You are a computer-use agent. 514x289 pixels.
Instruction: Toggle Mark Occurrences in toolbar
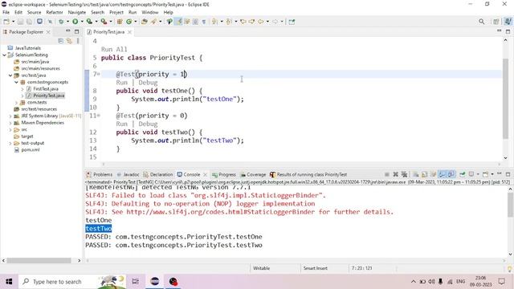178,22
